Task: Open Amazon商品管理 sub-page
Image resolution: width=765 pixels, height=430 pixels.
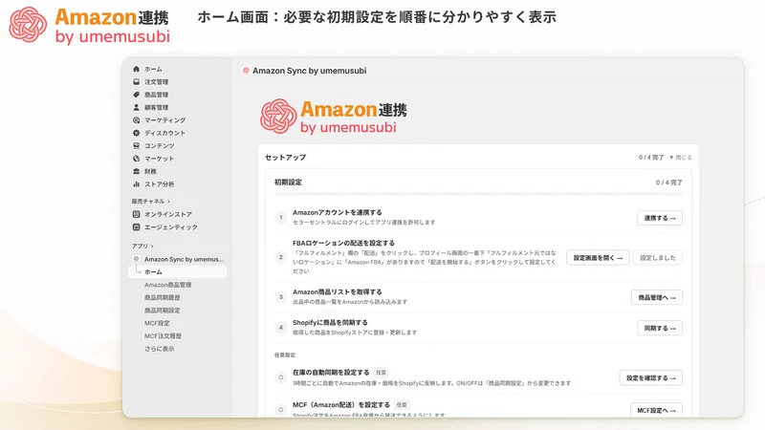Action: tap(168, 285)
